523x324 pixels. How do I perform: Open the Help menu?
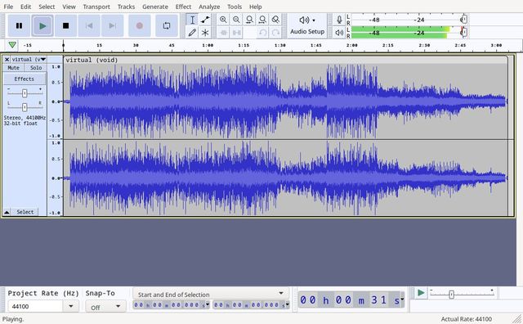click(256, 7)
